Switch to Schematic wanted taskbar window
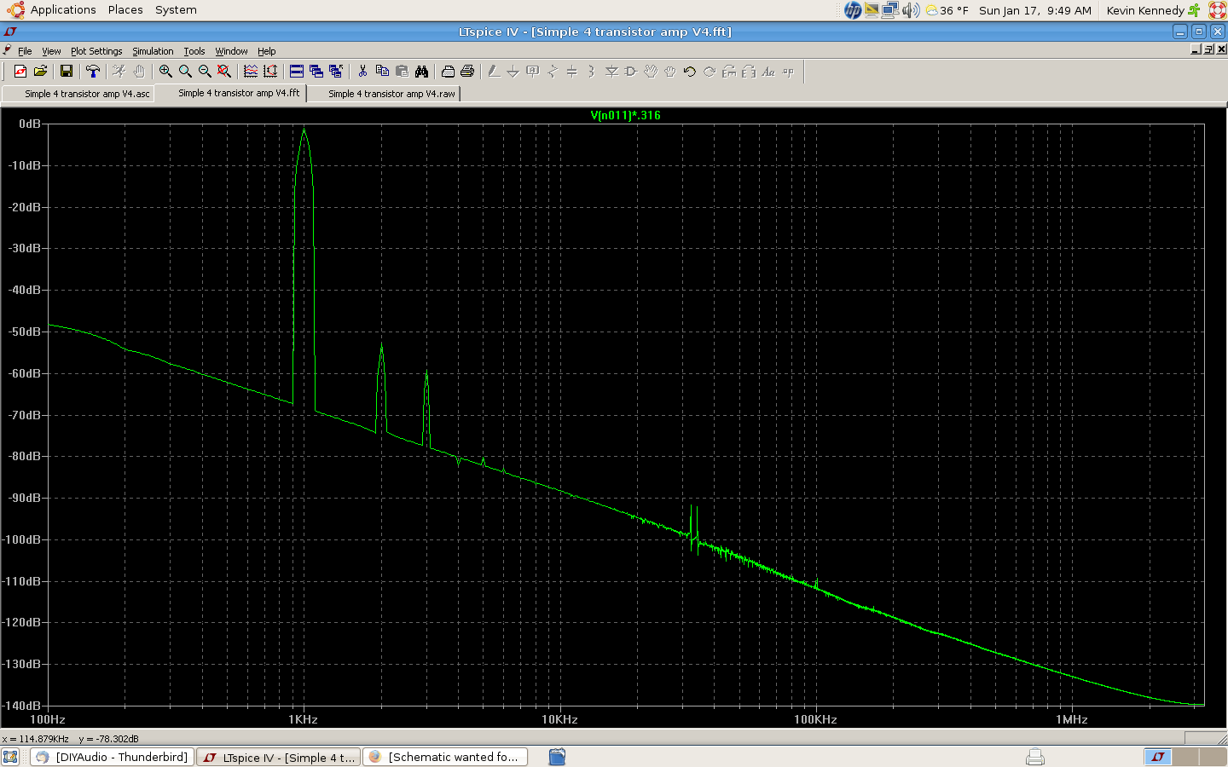The image size is (1228, 767). (445, 757)
